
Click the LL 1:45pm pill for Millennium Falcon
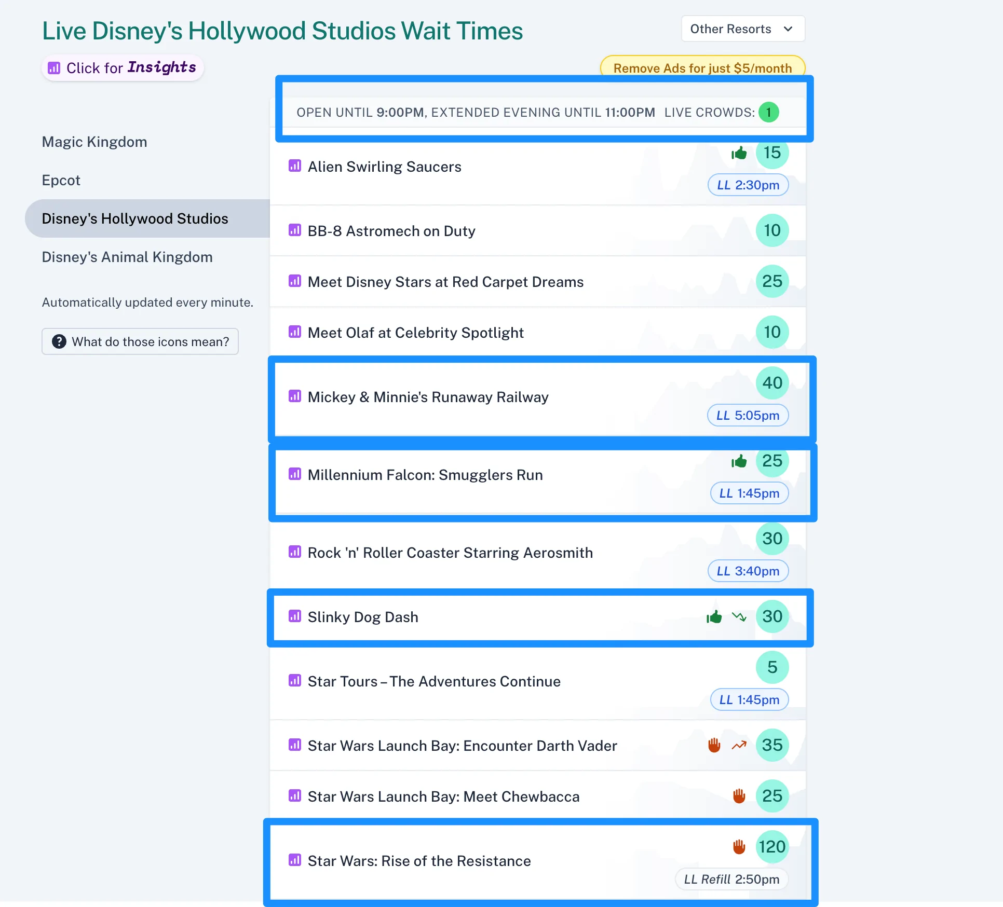tap(749, 493)
